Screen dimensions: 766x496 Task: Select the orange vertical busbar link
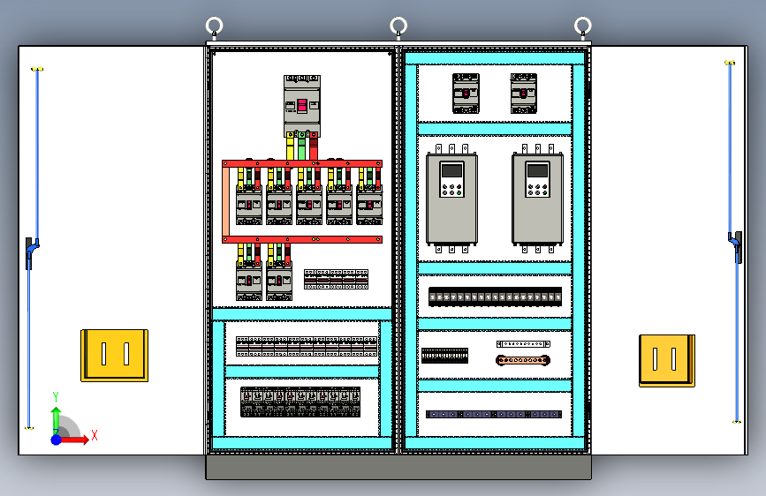click(x=225, y=201)
